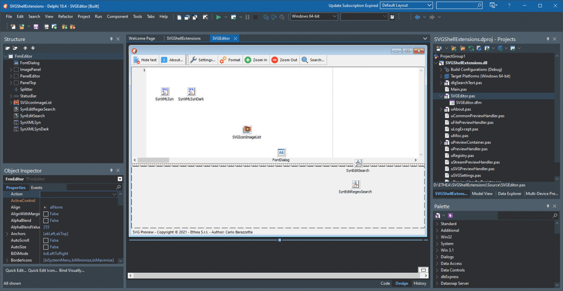Click the Zoom In toolbar button
Image resolution: width=563 pixels, height=291 pixels.
coord(256,60)
